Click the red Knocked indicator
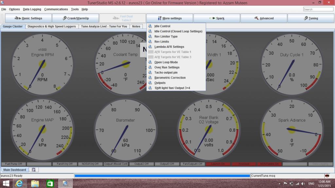The width and height of the screenshot is (335, 188). (243, 164)
